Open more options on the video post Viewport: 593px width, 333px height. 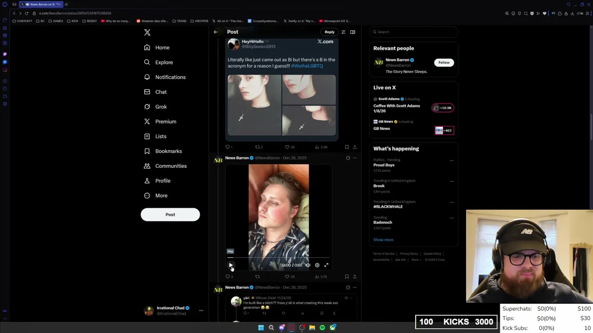click(x=355, y=158)
